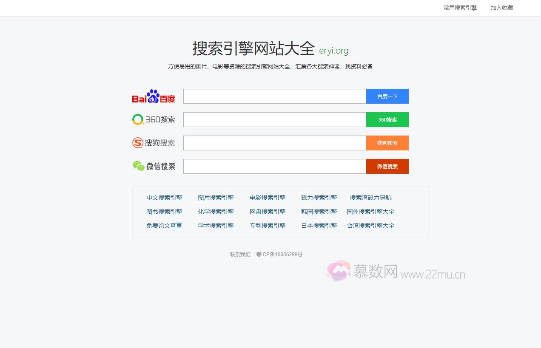Open the 图片搜索引擎 category link
Image resolution: width=541 pixels, height=348 pixels.
click(x=216, y=198)
